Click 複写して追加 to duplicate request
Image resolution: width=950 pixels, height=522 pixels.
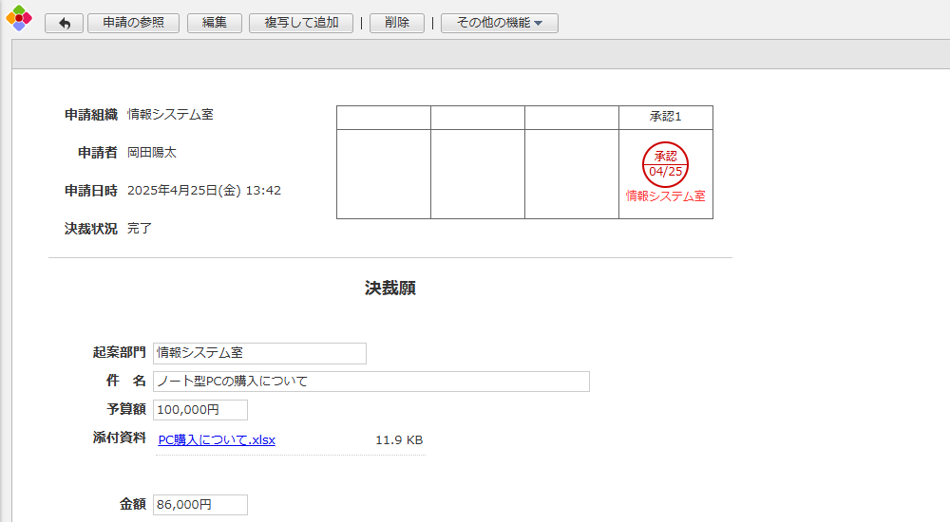coord(301,24)
